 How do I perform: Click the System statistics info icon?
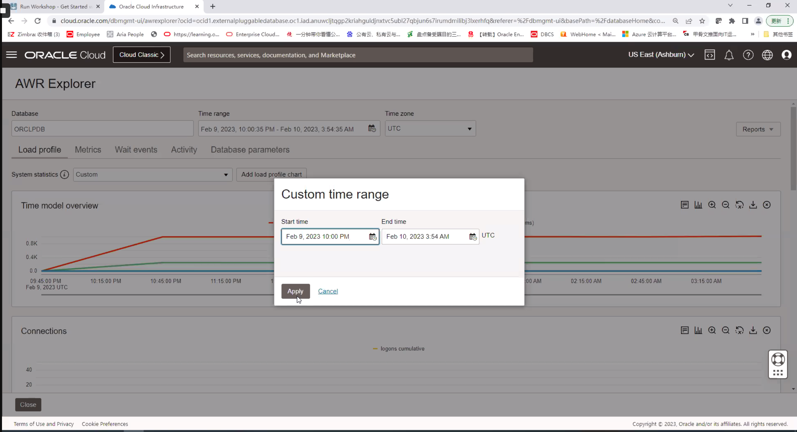point(64,174)
